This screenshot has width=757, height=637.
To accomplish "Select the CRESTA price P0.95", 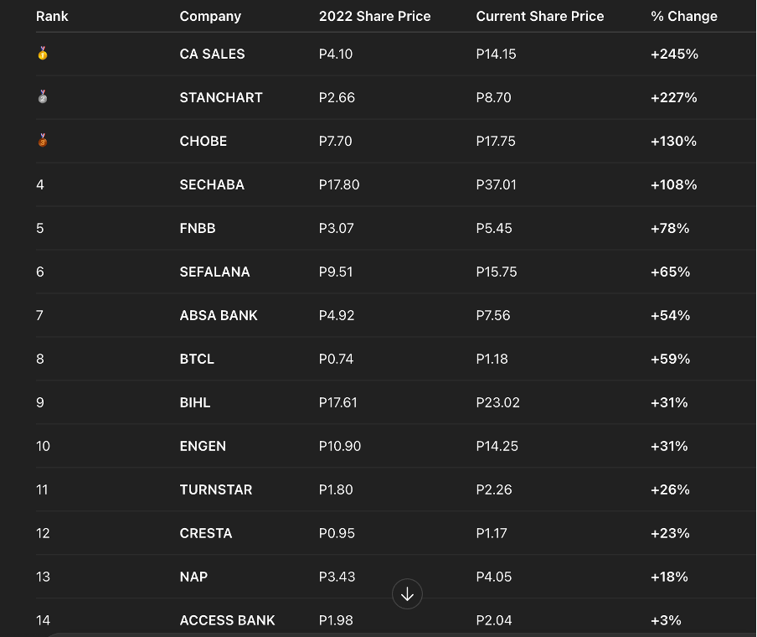I will tap(335, 533).
